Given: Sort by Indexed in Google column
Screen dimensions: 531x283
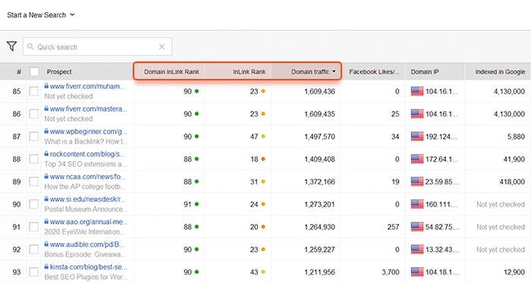Looking at the screenshot, I should pos(500,72).
